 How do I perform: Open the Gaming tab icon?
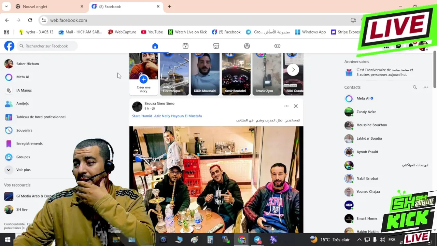[x=277, y=46]
